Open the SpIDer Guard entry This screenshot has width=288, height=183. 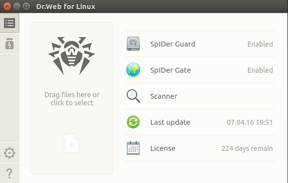[x=200, y=44]
